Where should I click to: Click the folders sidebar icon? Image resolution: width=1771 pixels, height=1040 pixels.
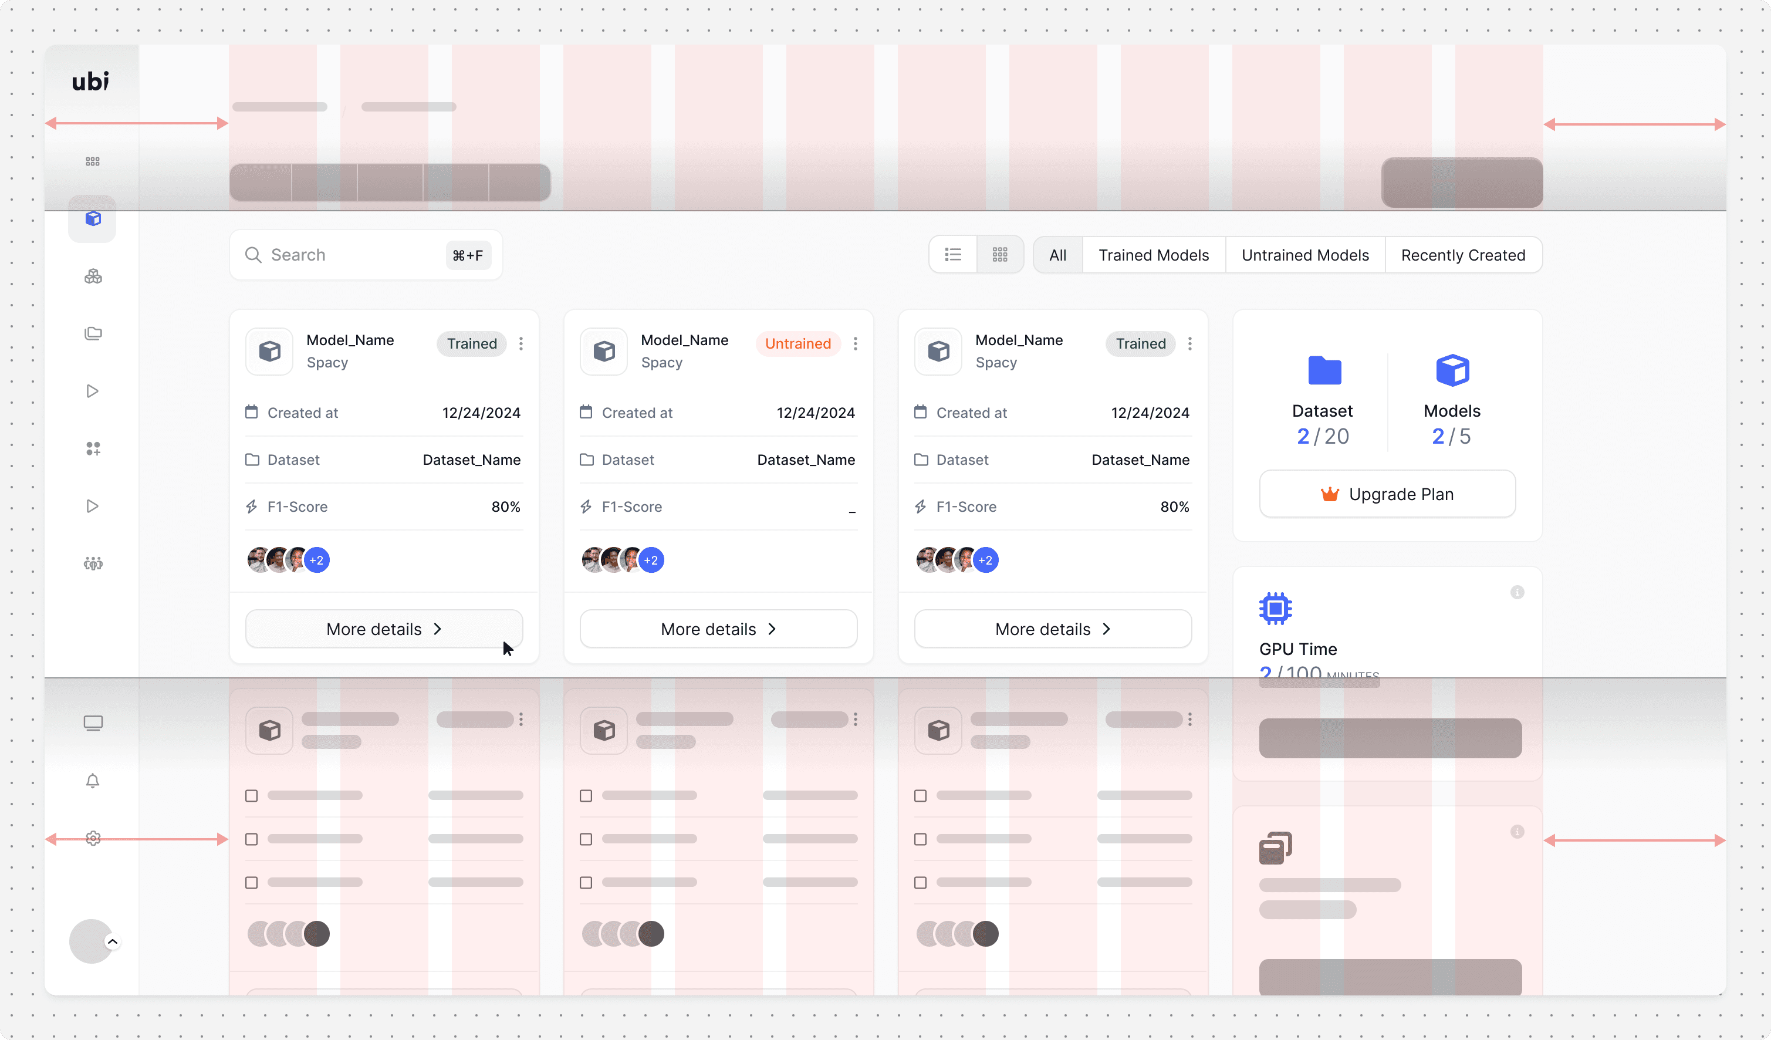(x=93, y=333)
